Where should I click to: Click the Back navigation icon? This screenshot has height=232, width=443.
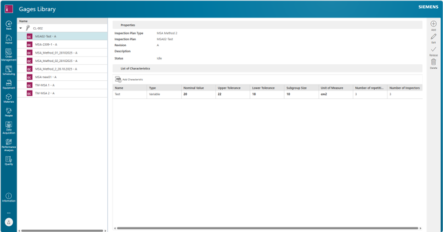tap(9, 24)
